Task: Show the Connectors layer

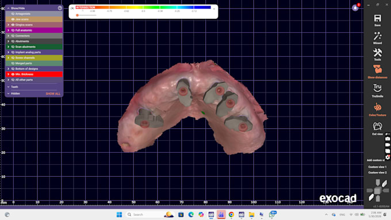Action: 13,36
